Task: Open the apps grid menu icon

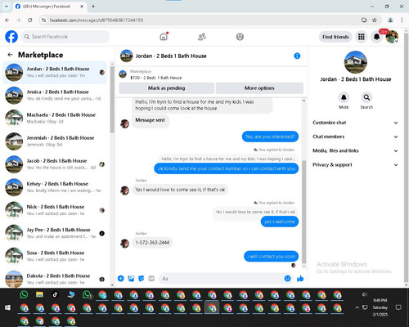Action: (x=362, y=37)
